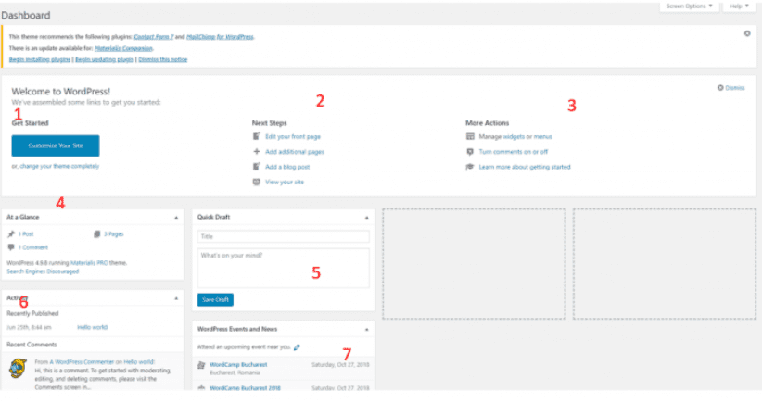Open the Hello world! post link

pyautogui.click(x=93, y=327)
